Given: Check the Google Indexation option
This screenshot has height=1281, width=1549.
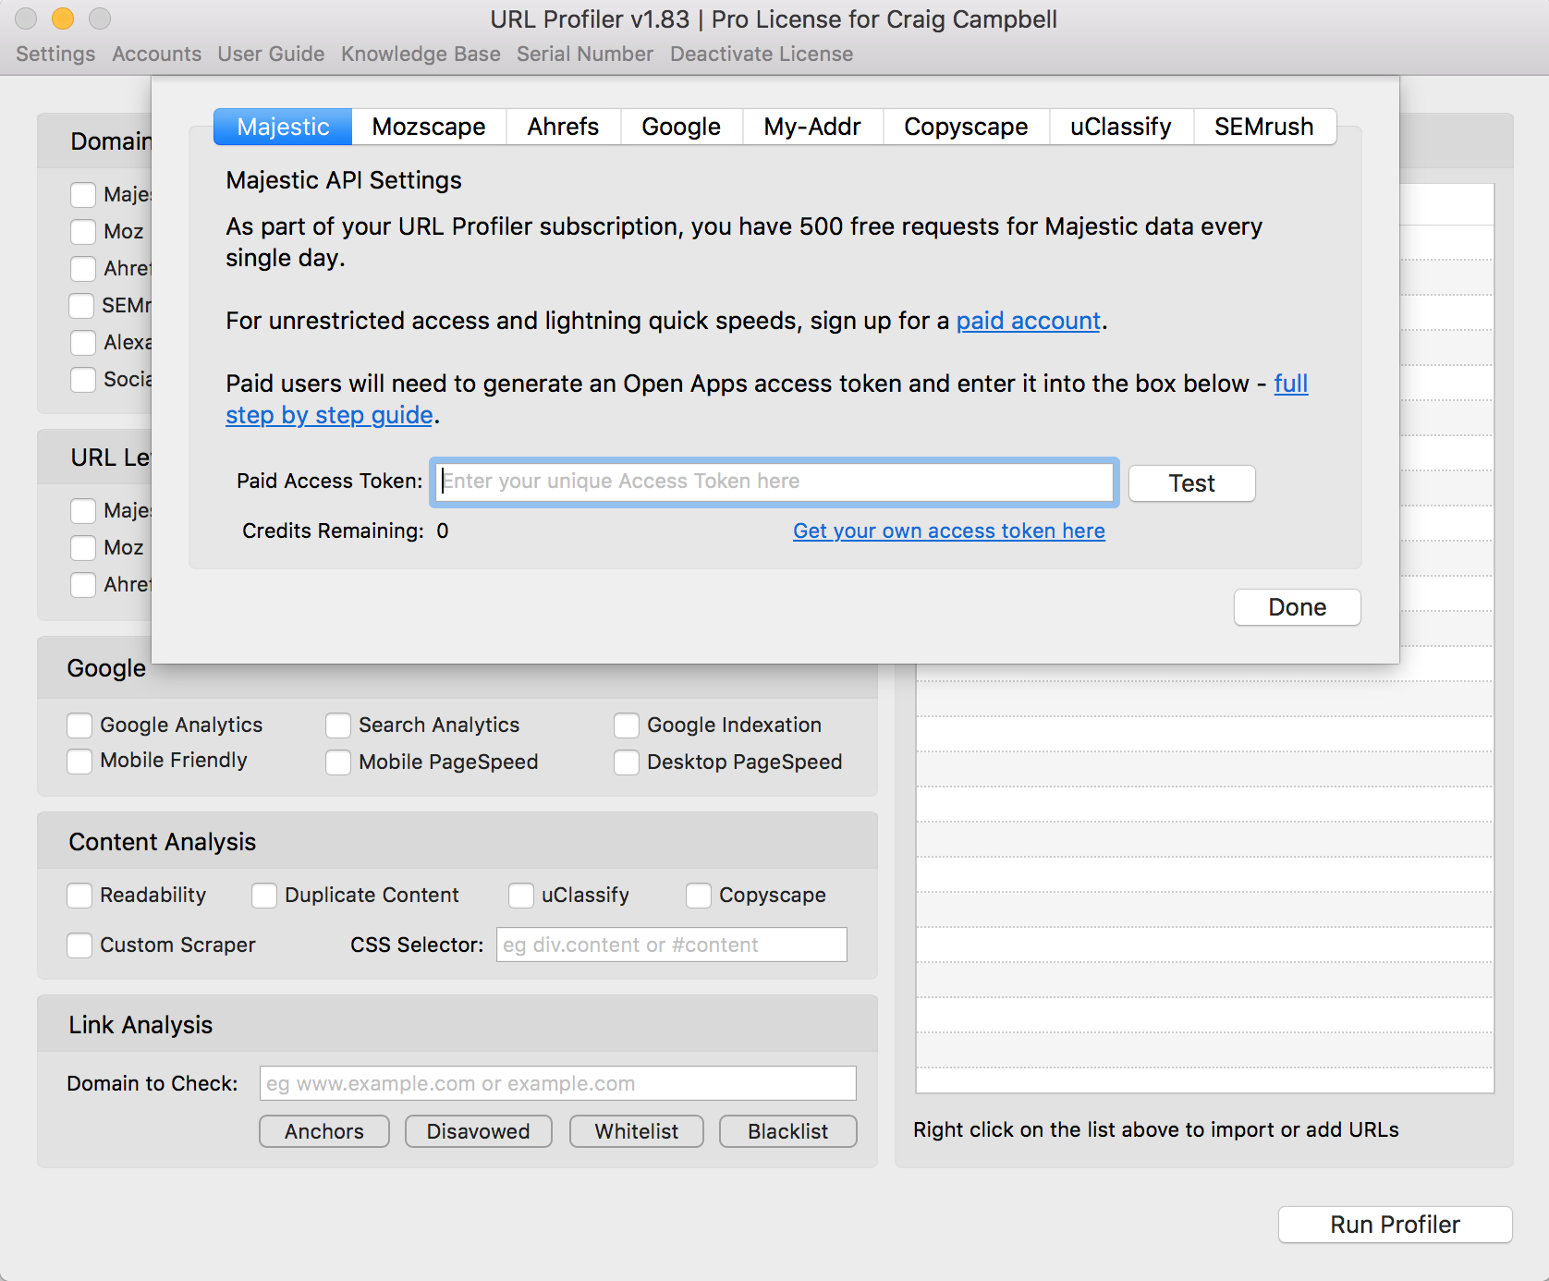Looking at the screenshot, I should pos(627,726).
